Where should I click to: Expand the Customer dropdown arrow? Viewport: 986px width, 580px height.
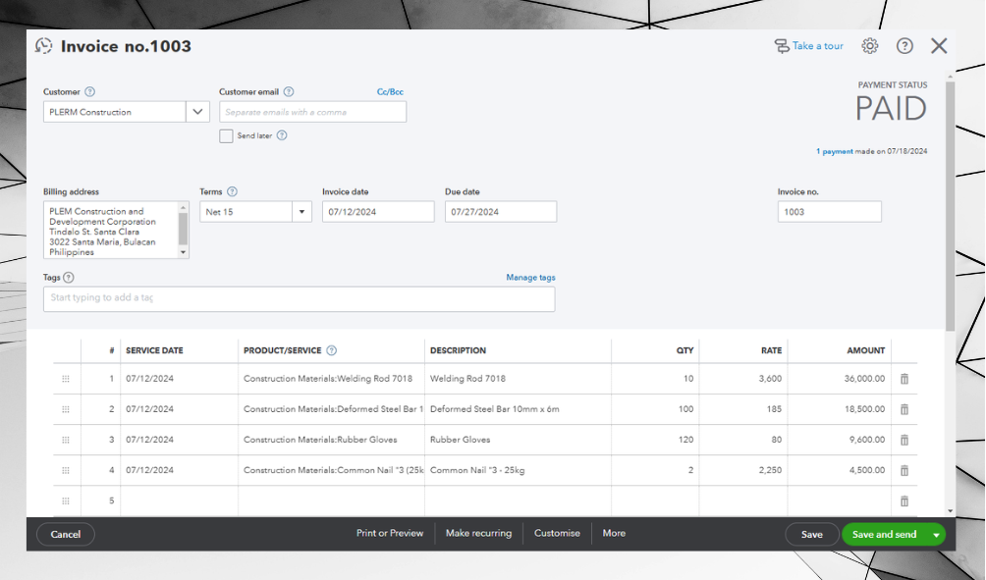coord(197,112)
